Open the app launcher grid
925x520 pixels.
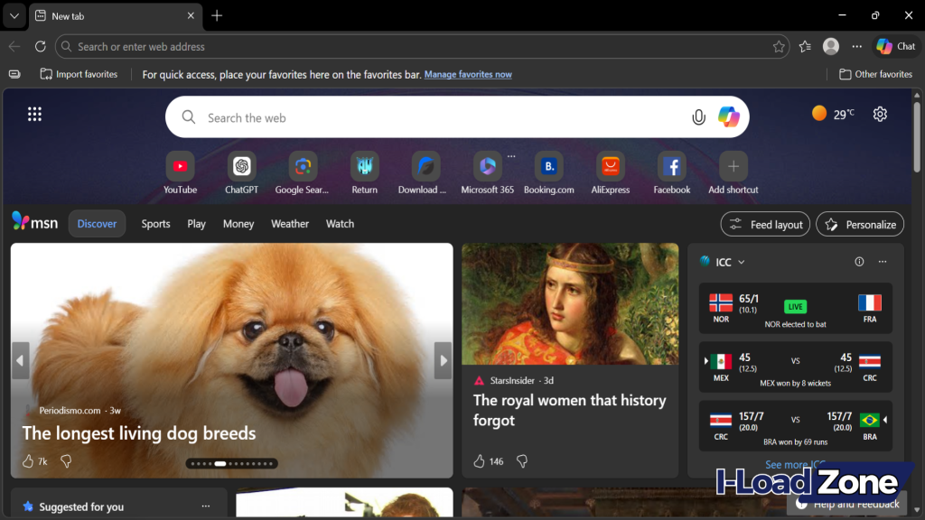[34, 114]
